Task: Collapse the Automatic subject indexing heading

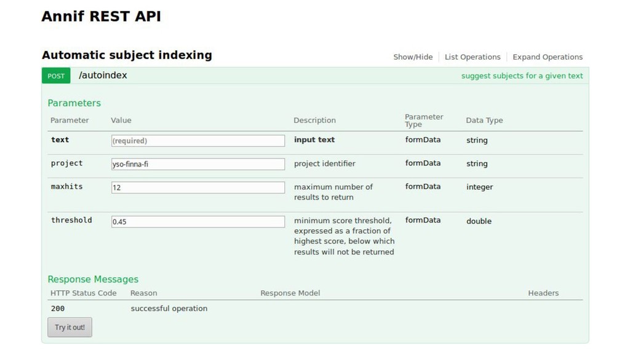Action: coord(127,55)
